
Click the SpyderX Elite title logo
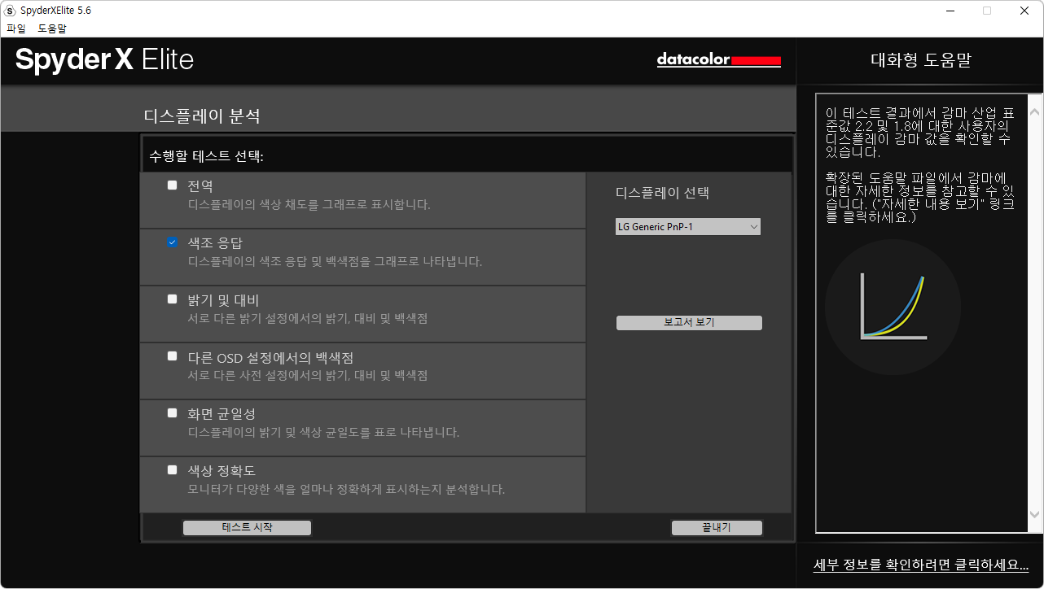point(105,59)
